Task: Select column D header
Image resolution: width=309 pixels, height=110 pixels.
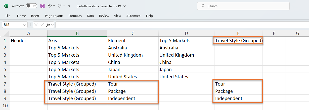Action: 186,33
